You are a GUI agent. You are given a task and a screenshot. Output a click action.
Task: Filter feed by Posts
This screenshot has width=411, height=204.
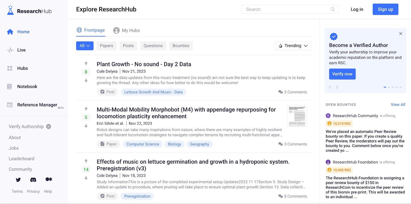(128, 46)
